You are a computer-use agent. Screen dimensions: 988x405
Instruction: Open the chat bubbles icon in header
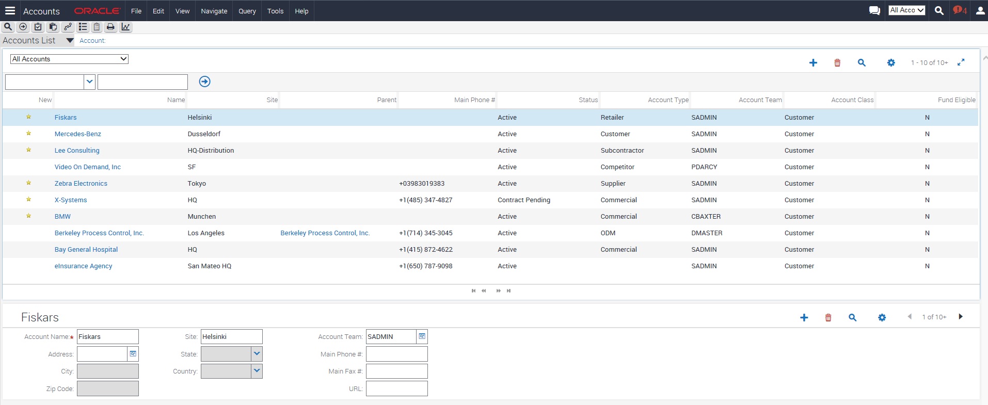click(874, 10)
